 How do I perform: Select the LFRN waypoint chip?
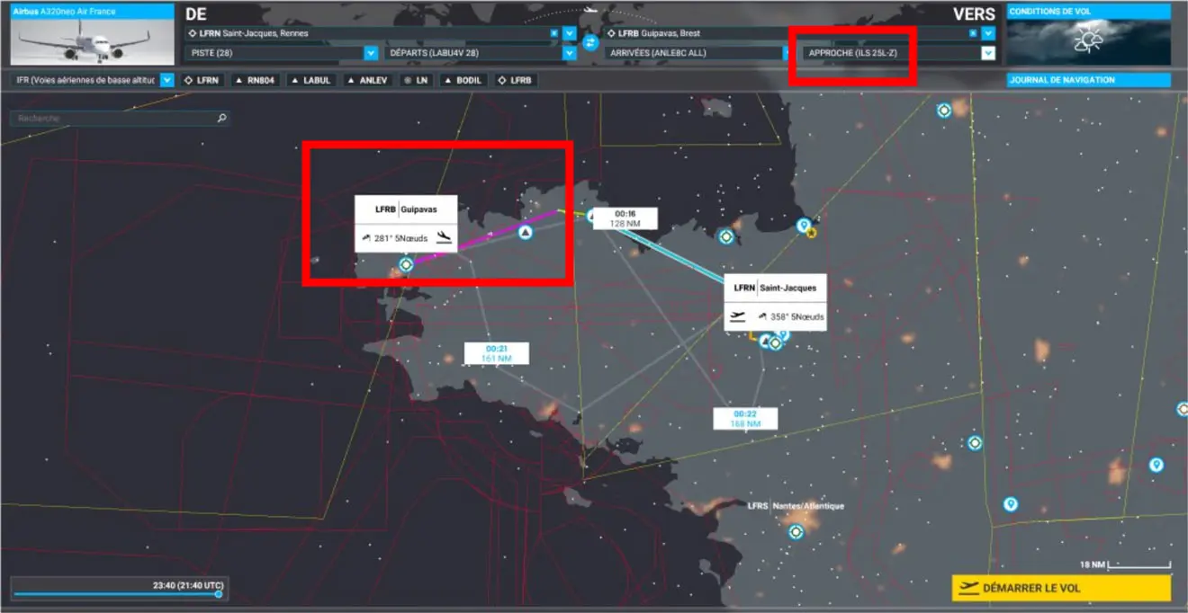coord(201,80)
